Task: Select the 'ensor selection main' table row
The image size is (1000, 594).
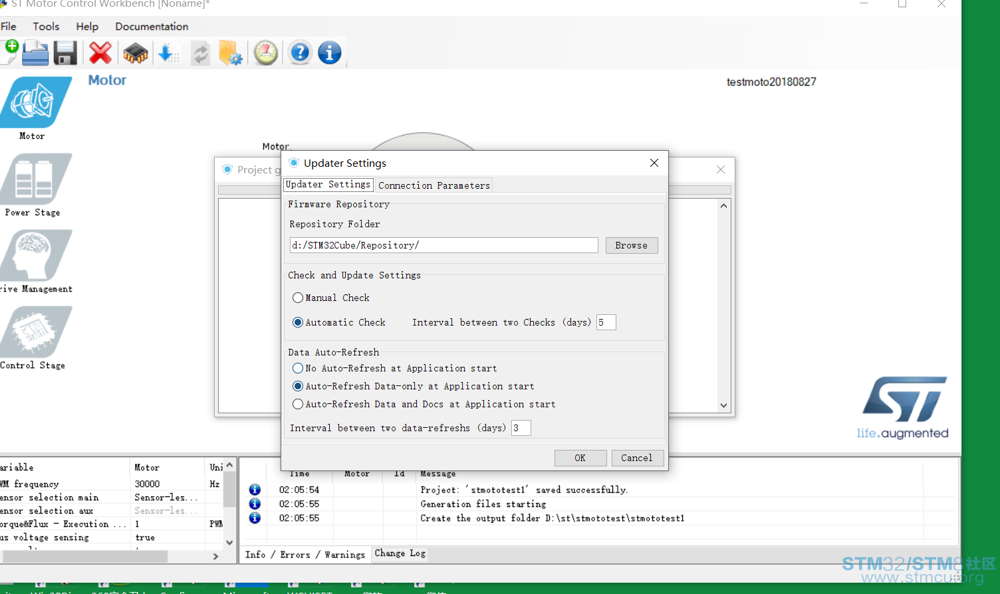Action: point(112,497)
